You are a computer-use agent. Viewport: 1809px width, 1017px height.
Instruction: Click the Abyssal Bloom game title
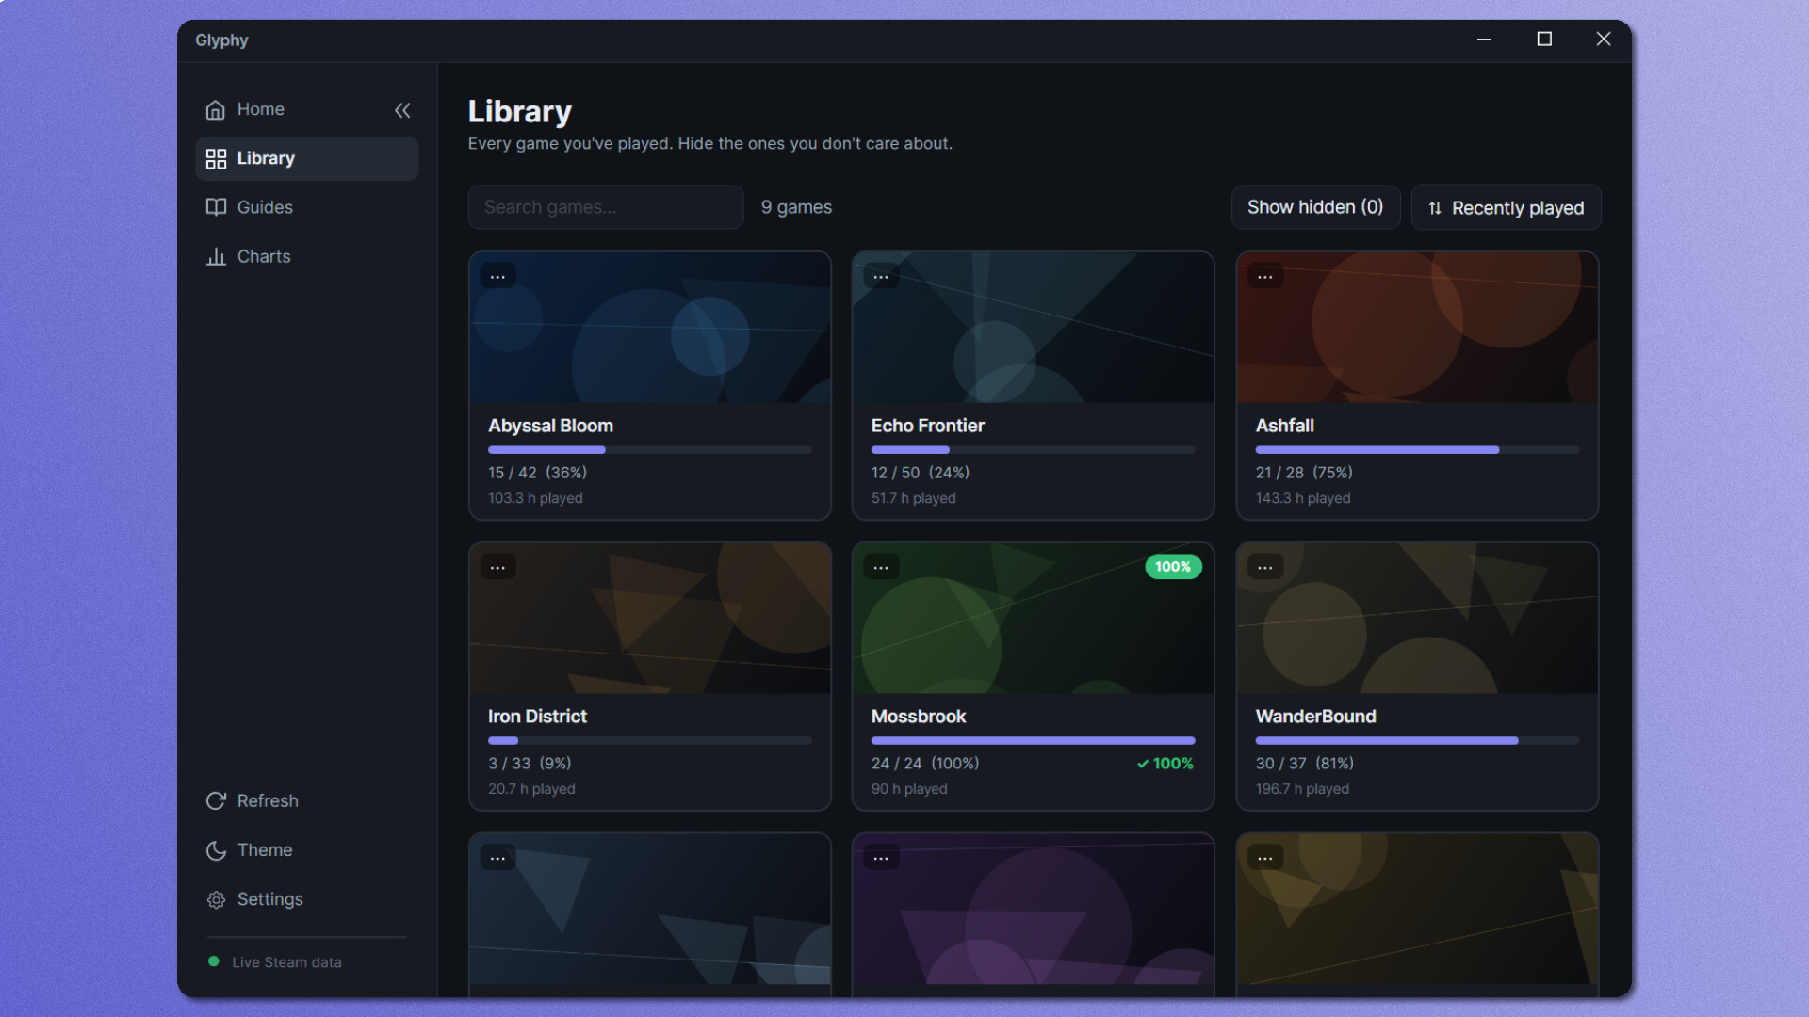click(x=550, y=426)
